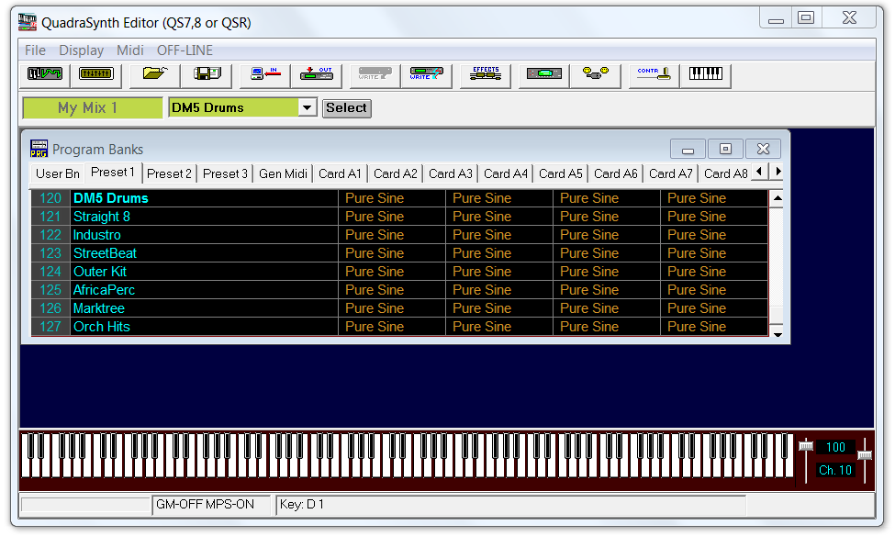This screenshot has width=895, height=536.
Task: Expand the DM5 Drums program dropdown
Action: coord(308,108)
